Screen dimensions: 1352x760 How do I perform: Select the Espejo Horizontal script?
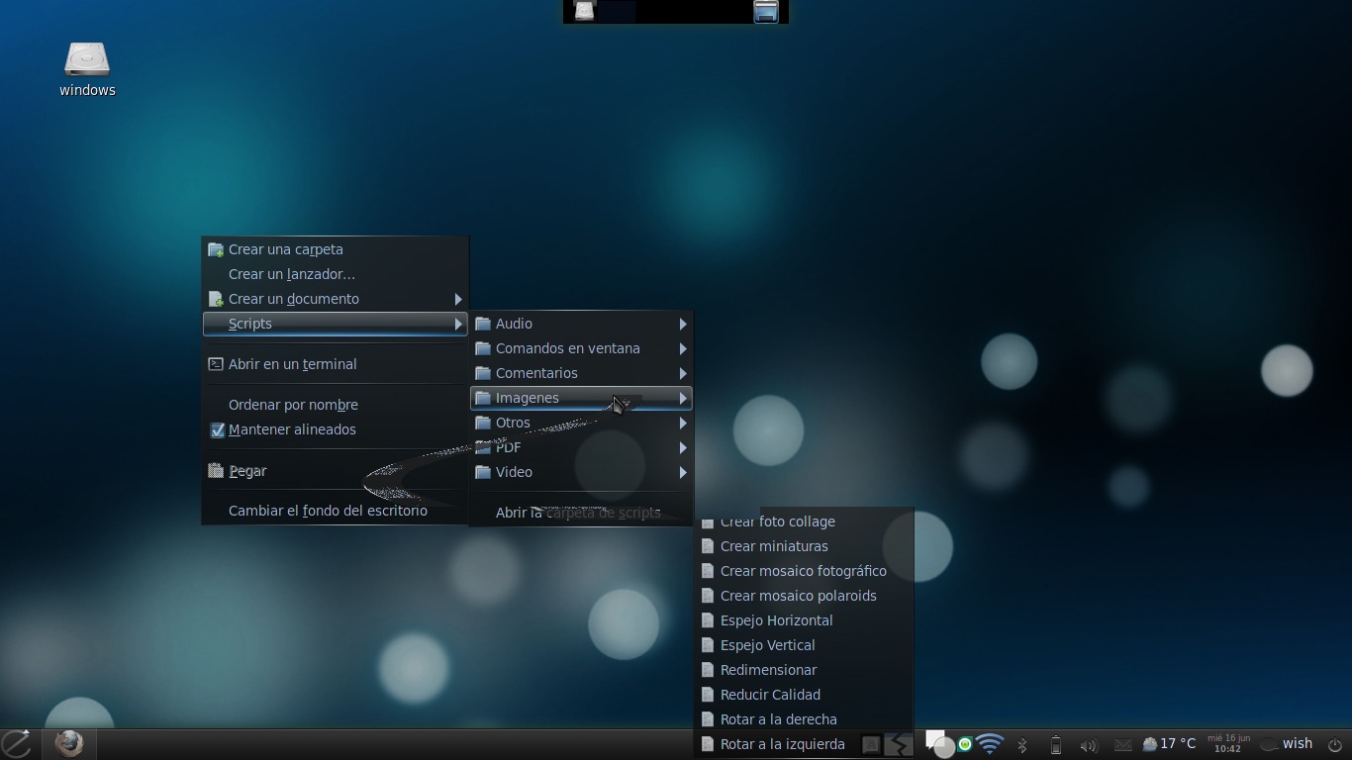(x=804, y=620)
